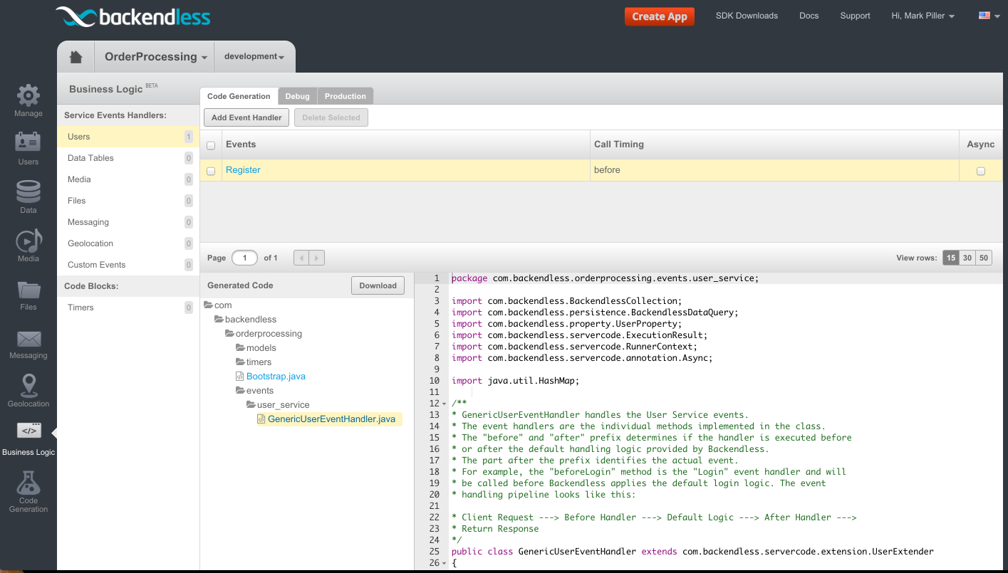Open the Files folder icon in sidebar

(28, 290)
